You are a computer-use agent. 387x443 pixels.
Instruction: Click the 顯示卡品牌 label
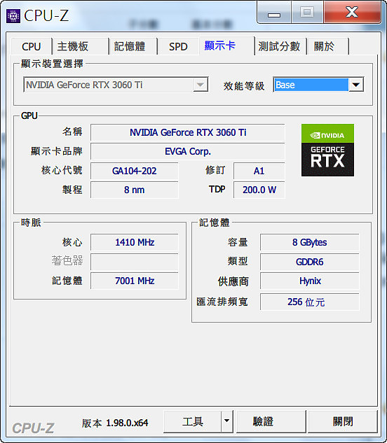coord(57,151)
